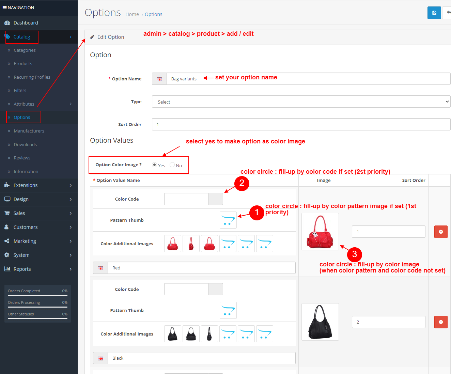Open the Extensions menu
The height and width of the screenshot is (374, 451).
tap(25, 185)
